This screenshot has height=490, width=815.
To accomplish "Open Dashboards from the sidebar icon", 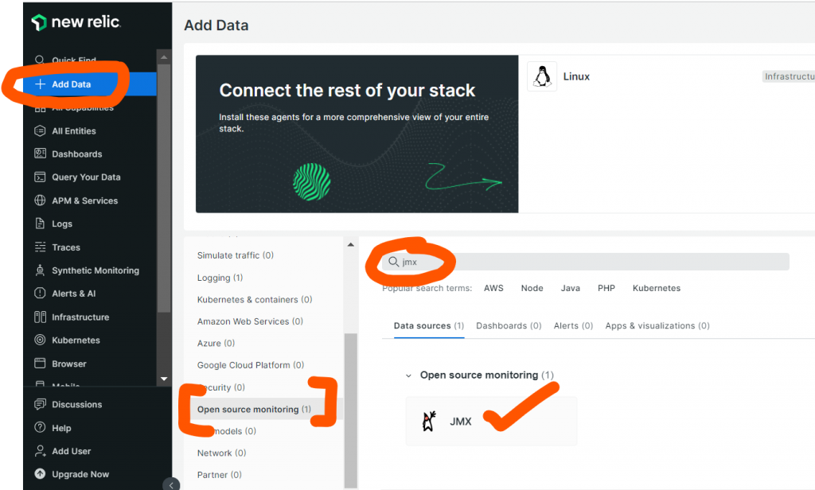I will coord(40,154).
